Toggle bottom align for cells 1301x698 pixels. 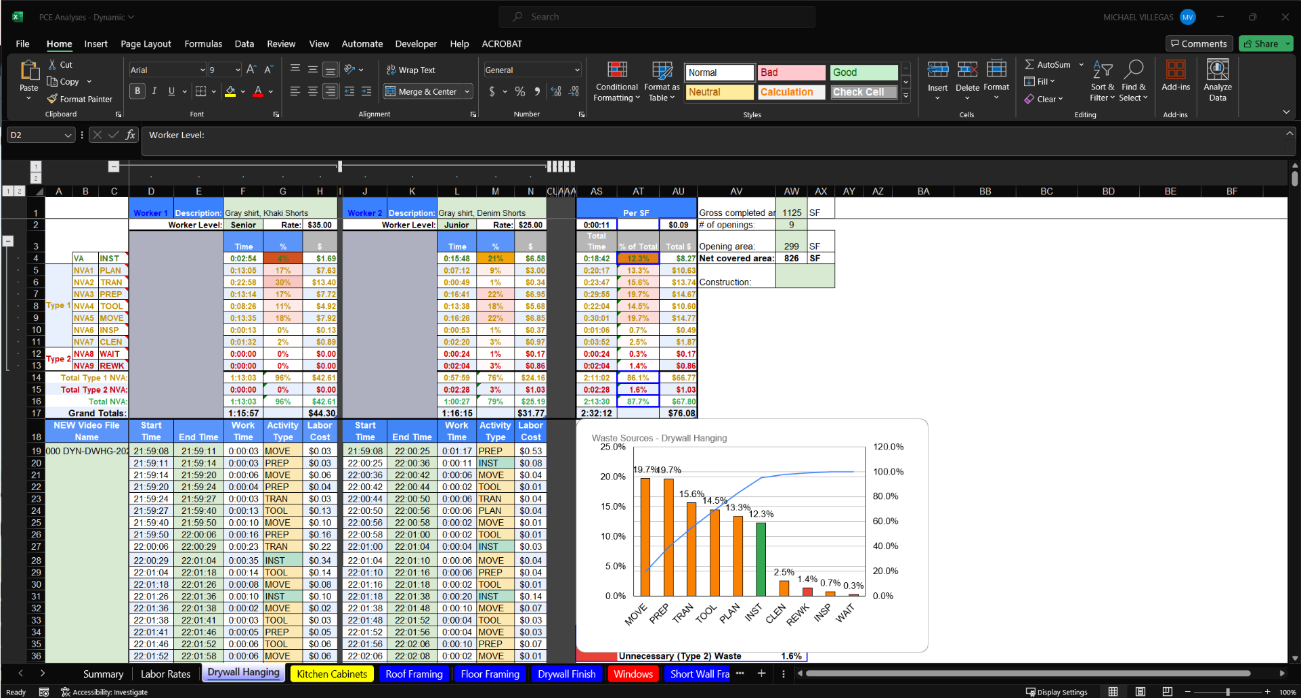click(x=330, y=69)
